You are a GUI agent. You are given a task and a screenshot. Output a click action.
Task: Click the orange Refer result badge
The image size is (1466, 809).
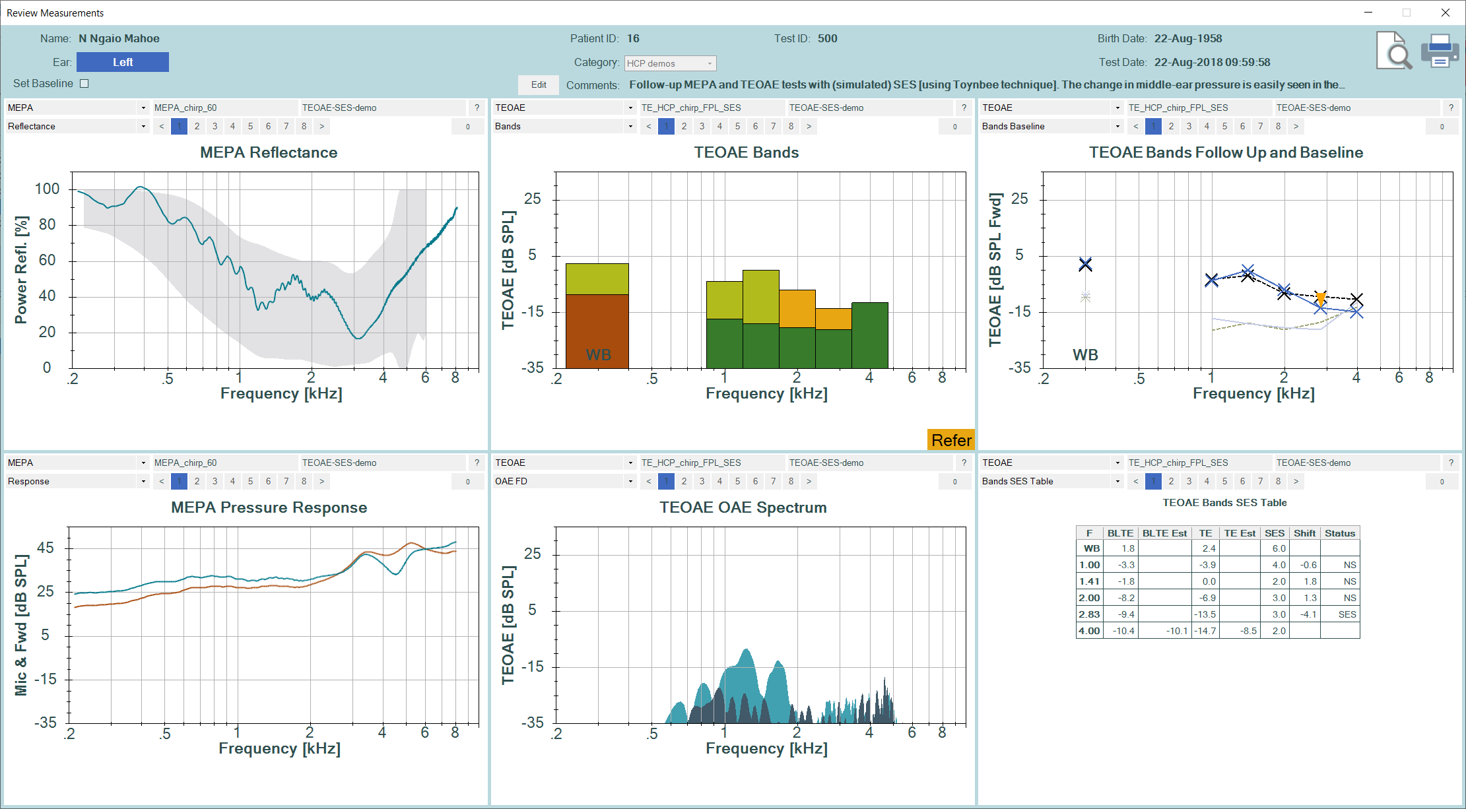951,440
